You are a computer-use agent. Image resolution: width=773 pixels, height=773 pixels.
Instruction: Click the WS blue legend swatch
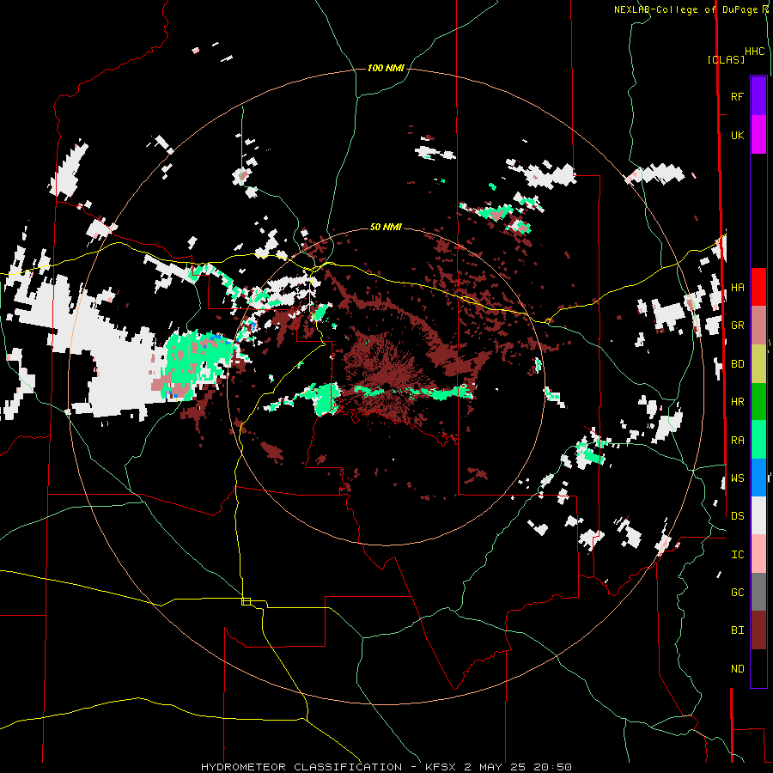coord(758,478)
